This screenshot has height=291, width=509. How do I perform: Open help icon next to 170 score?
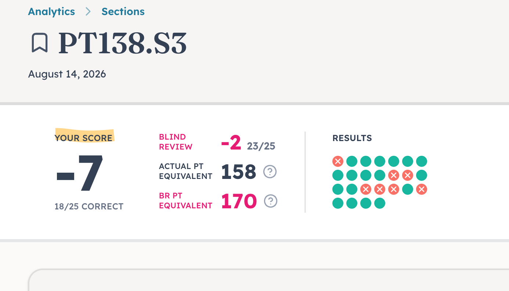tap(271, 201)
